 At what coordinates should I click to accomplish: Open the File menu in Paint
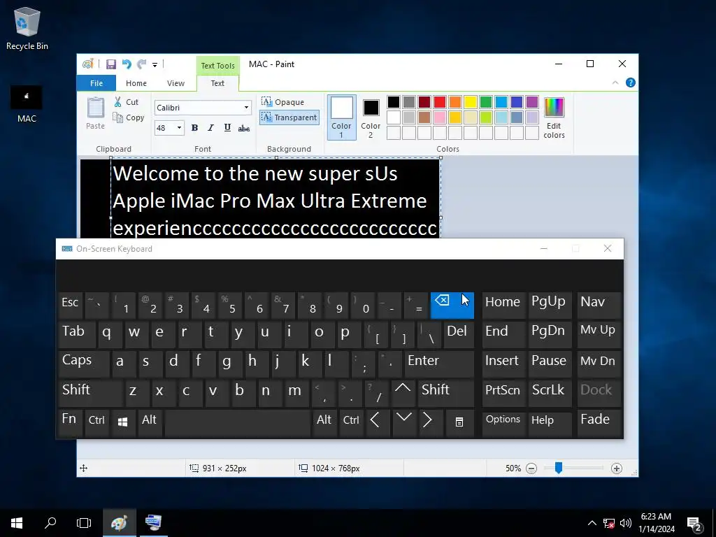click(x=96, y=83)
